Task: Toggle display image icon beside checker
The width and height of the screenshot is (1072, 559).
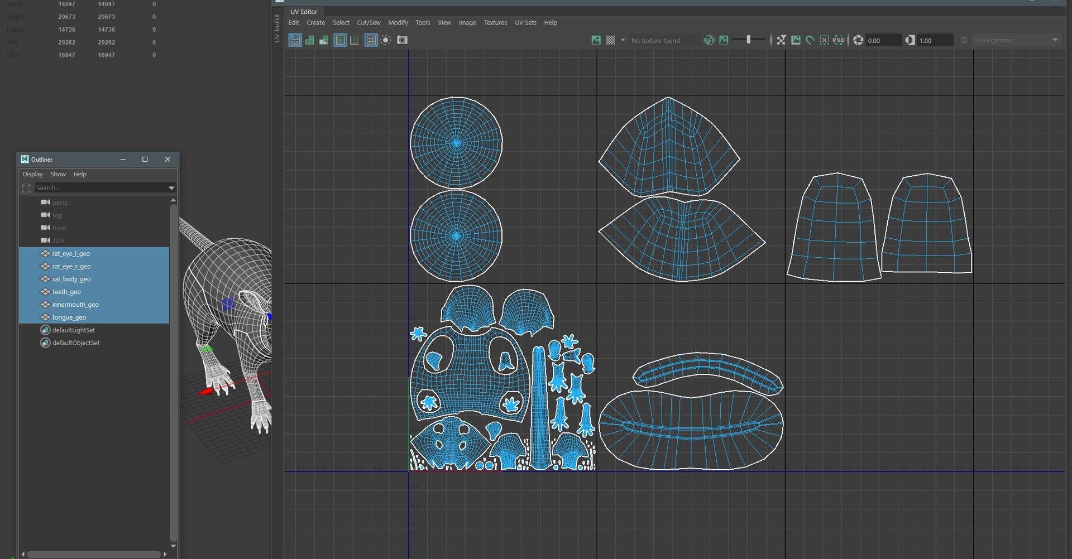Action: [596, 40]
